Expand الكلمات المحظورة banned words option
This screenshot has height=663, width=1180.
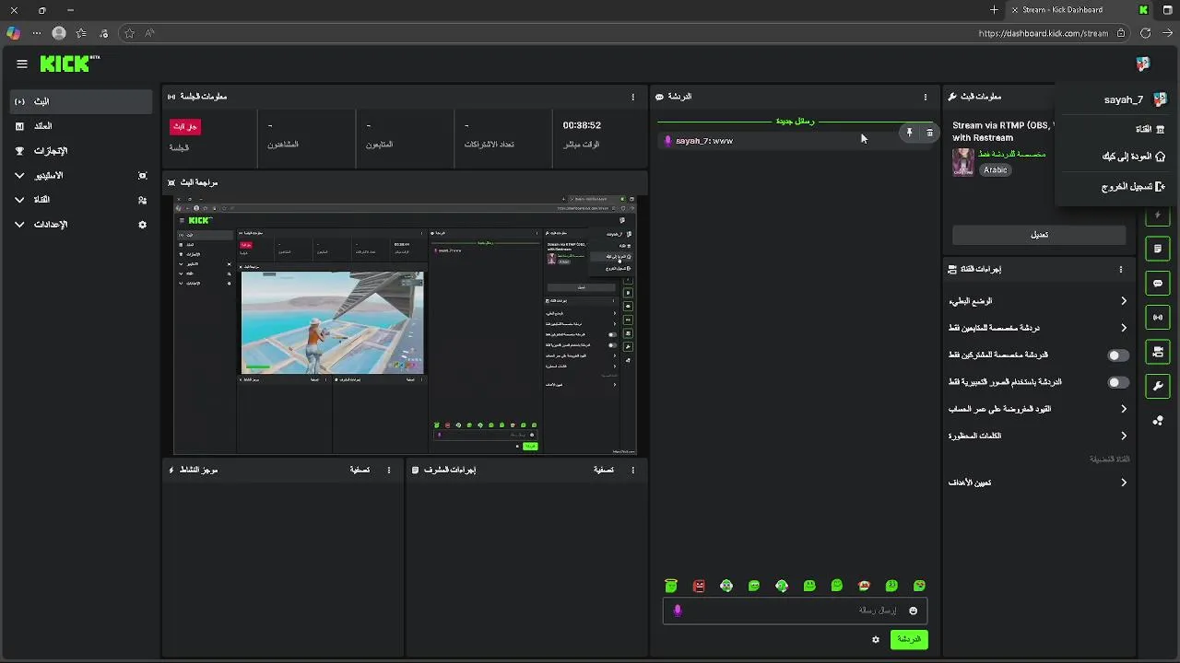point(1038,436)
